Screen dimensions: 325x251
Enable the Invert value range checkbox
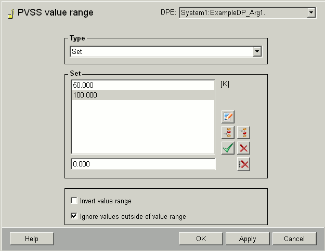74,201
